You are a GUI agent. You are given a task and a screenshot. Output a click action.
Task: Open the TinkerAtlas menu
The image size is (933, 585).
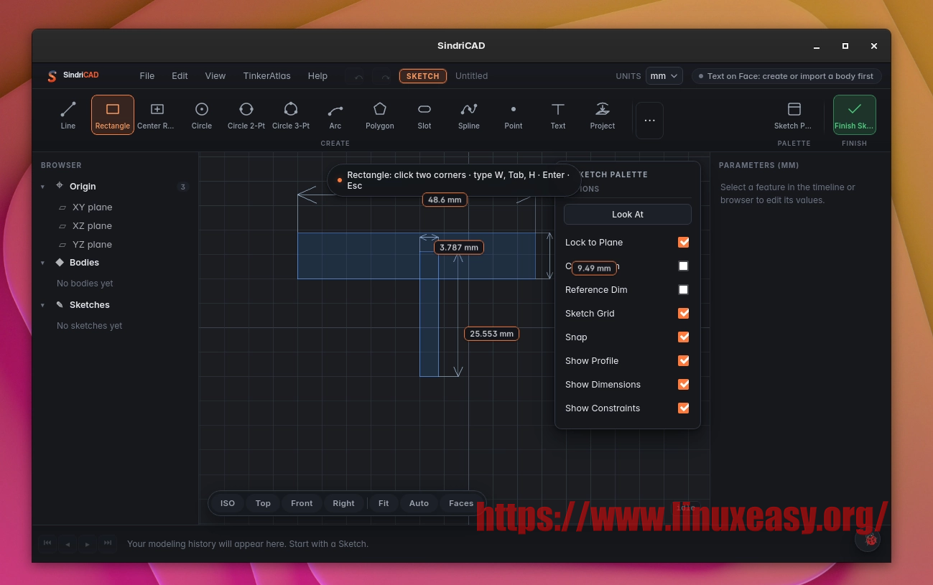point(267,76)
